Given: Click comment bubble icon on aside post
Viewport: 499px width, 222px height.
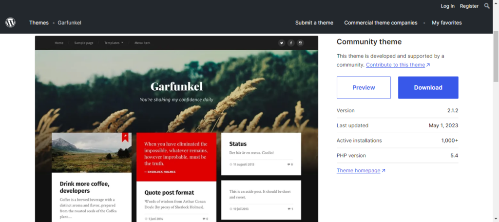Looking at the screenshot, I should 289,209.
